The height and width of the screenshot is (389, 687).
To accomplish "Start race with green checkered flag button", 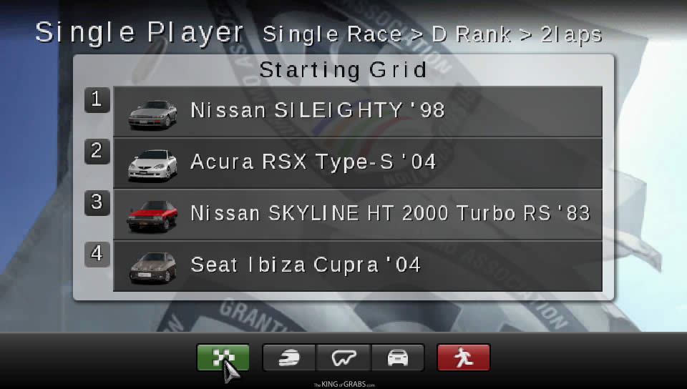I will [x=223, y=358].
